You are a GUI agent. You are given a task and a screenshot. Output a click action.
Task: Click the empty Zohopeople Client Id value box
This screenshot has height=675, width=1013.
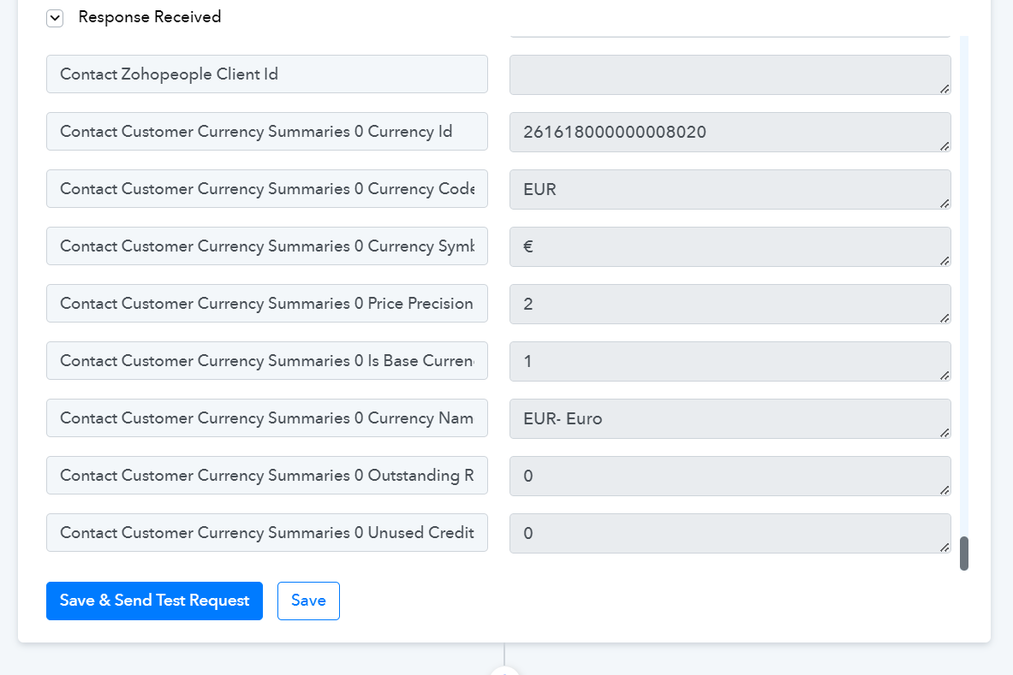click(x=730, y=74)
